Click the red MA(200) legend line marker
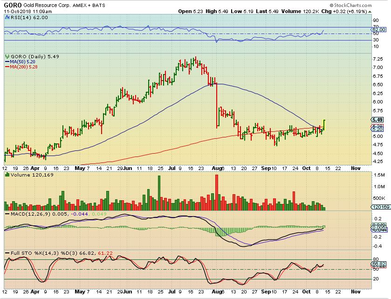Screen dimensions: 391x299 (x=7, y=67)
